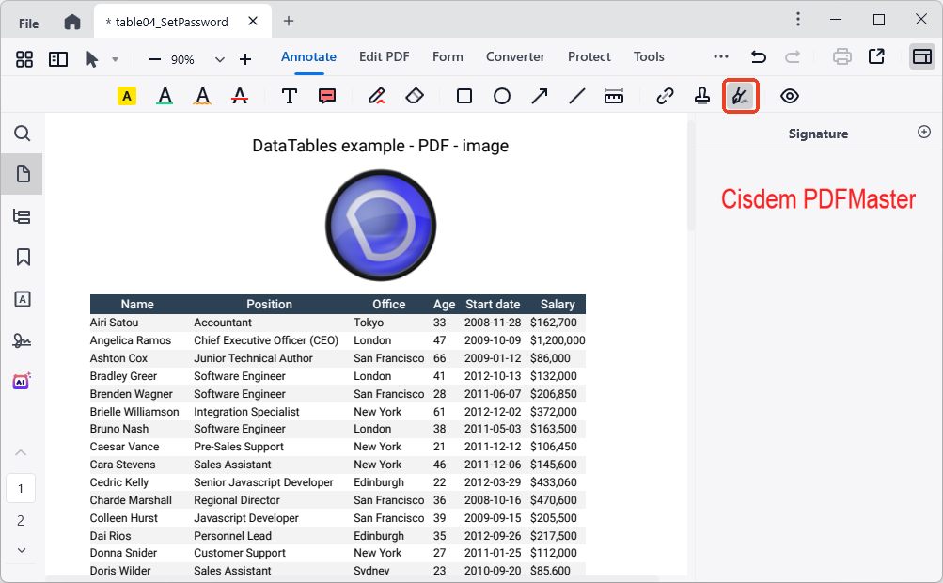Add a new signature with plus button
The image size is (943, 583).
click(x=923, y=133)
